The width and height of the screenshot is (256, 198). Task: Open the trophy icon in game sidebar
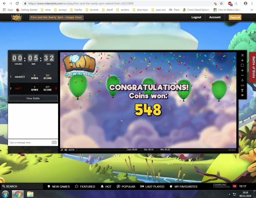click(x=242, y=90)
